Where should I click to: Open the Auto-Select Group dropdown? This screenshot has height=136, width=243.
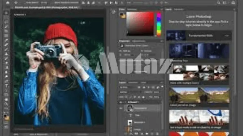[44, 3]
